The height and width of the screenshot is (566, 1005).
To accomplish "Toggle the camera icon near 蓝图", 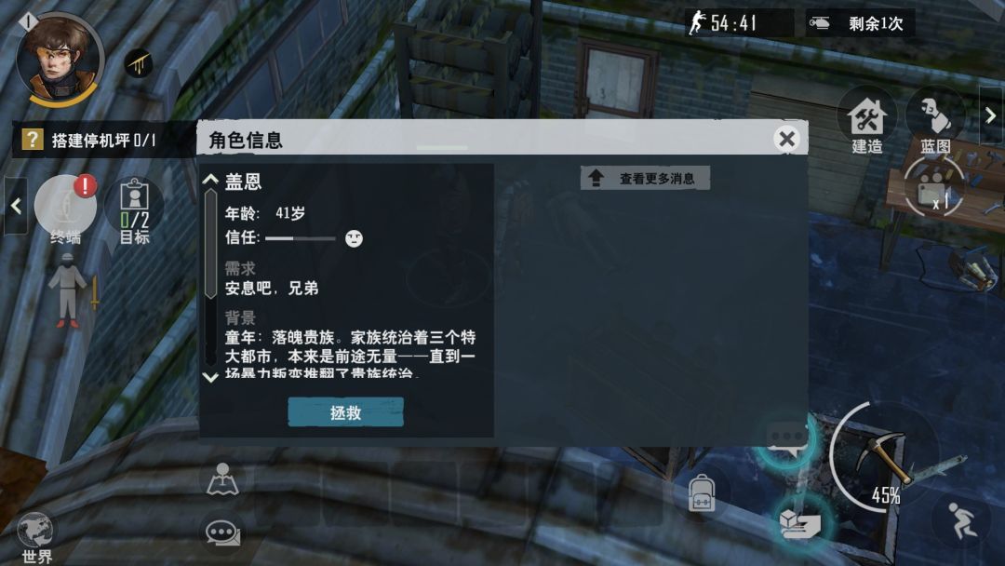I will tap(932, 187).
